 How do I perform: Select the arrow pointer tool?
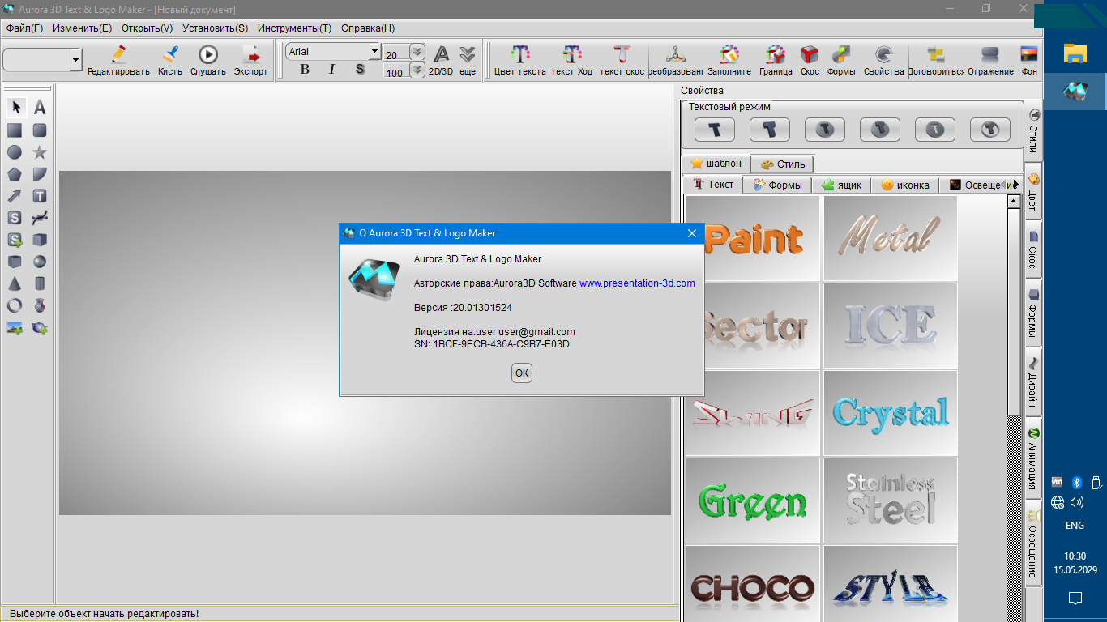click(15, 108)
